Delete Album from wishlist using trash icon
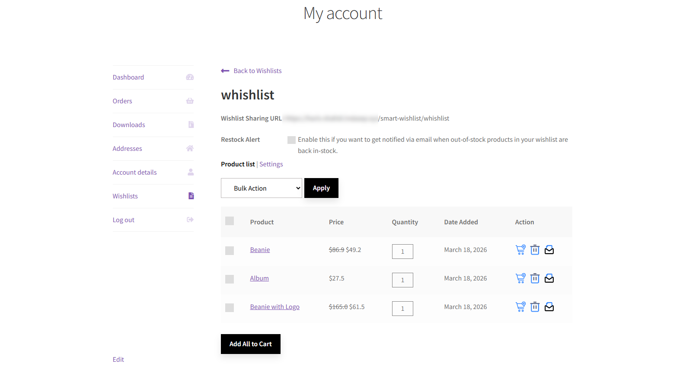Screen dimensions: 683x373 coord(535,278)
